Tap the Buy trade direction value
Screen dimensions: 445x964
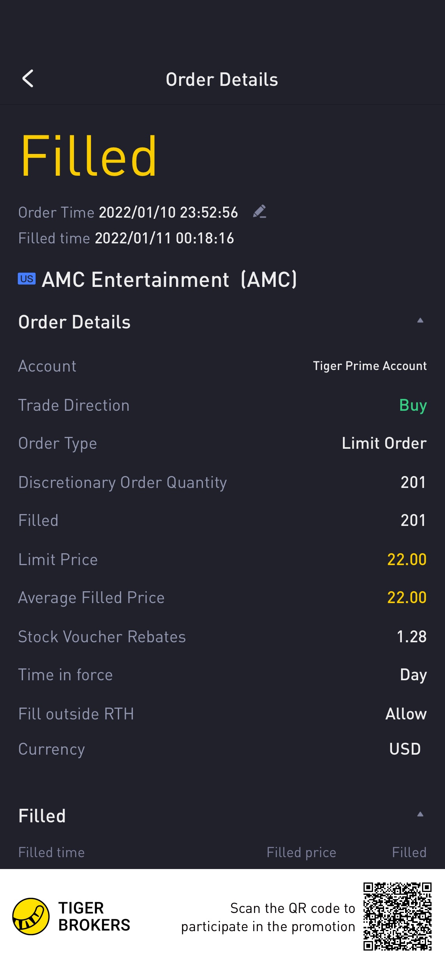pyautogui.click(x=413, y=405)
